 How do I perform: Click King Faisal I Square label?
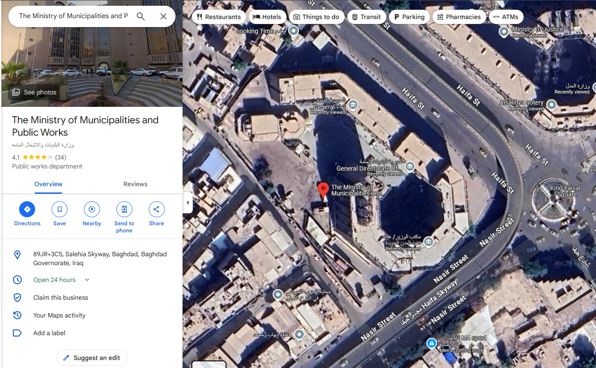[x=565, y=191]
